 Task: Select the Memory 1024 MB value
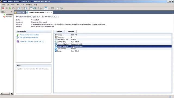74,35
